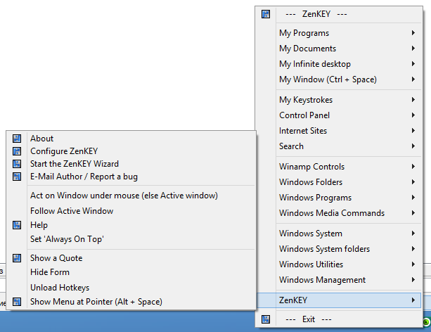Click the Start the ZenKEY Wizard icon
Screen dimensions: 431x332
coord(17,164)
